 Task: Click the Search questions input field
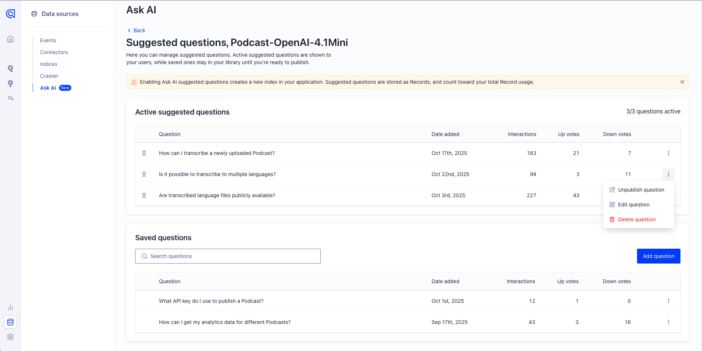click(x=228, y=256)
